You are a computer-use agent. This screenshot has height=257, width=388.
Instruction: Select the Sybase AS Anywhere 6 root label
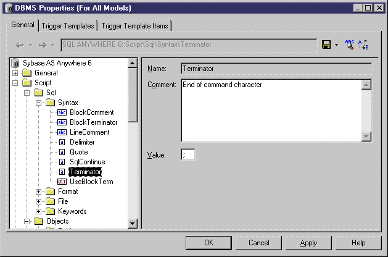(57, 63)
